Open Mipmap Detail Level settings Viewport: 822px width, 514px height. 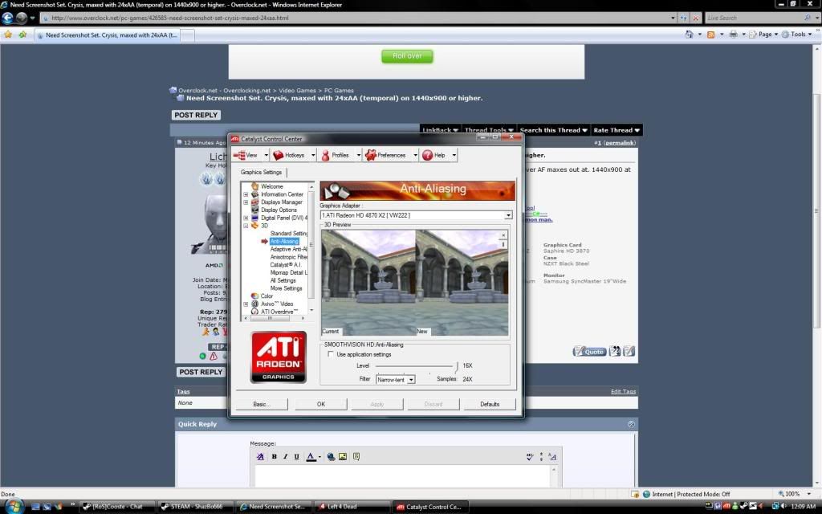289,273
